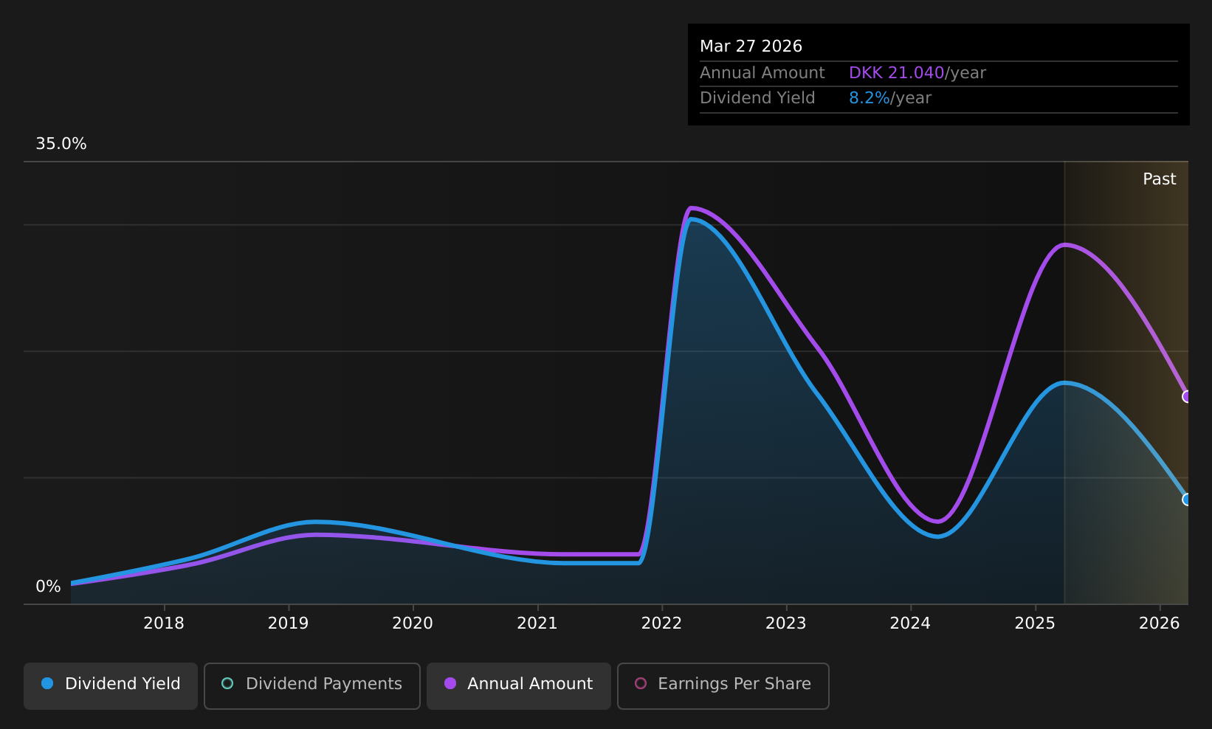The width and height of the screenshot is (1212, 729).
Task: Click the 0% y-axis label
Action: pyautogui.click(x=48, y=587)
